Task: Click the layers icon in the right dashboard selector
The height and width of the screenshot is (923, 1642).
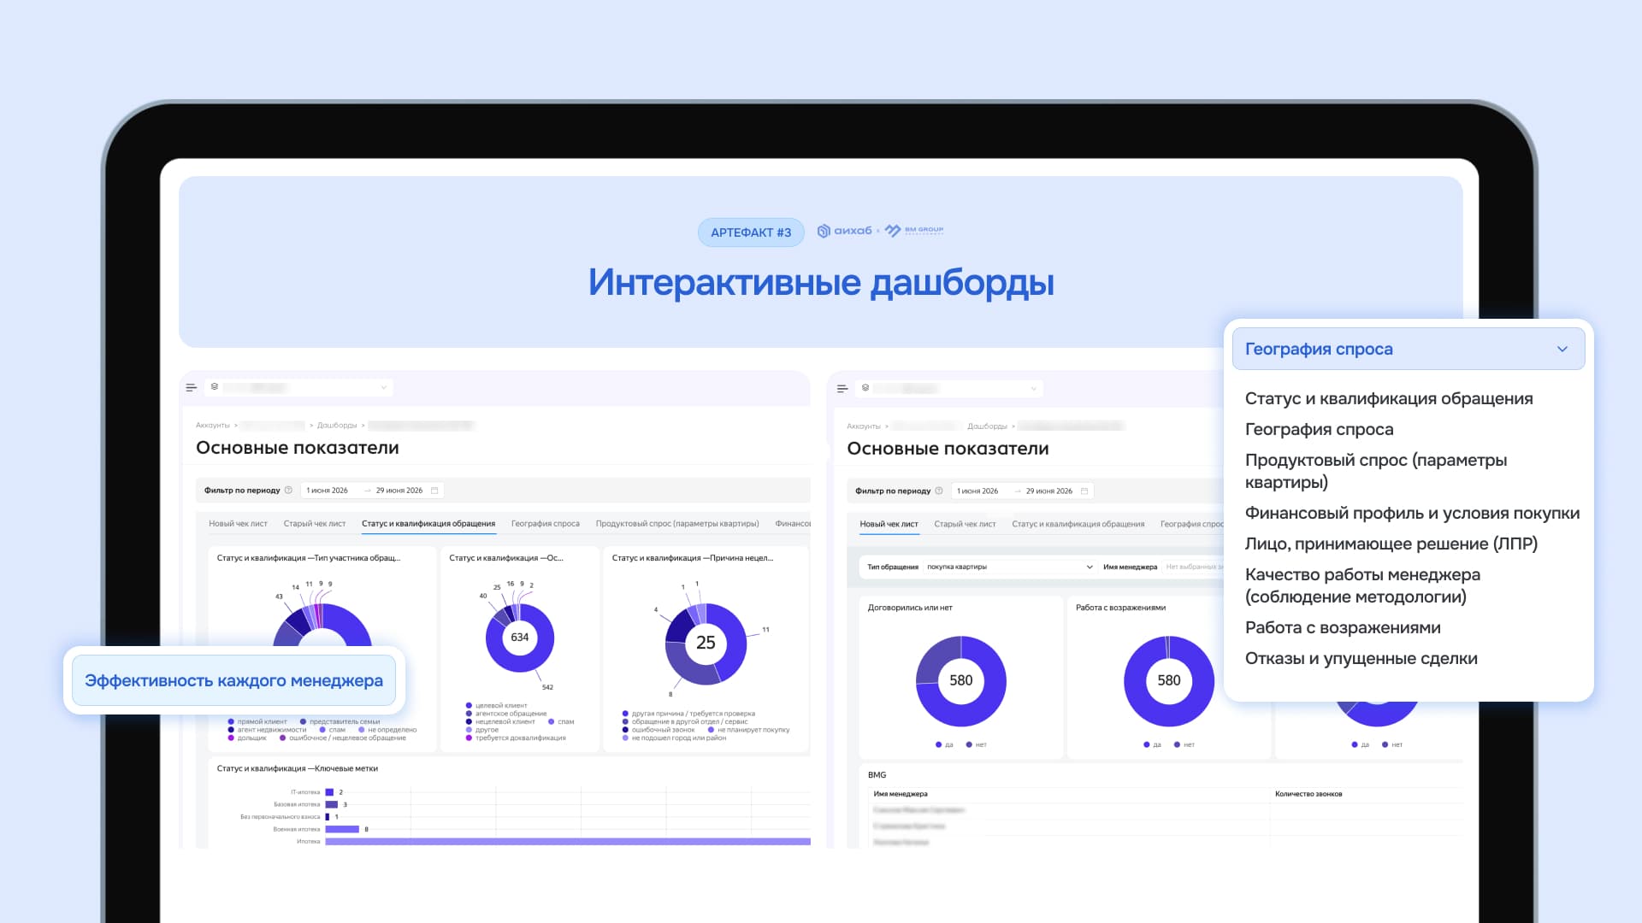Action: click(x=865, y=388)
